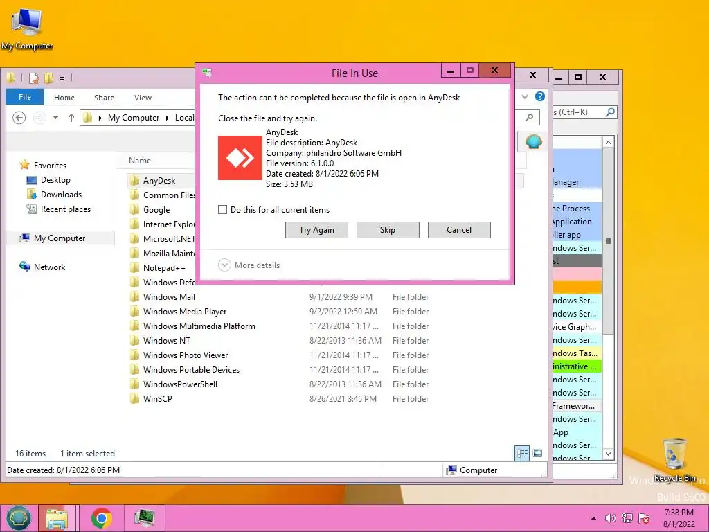Select the Notepad++ folder
Image resolution: width=709 pixels, height=532 pixels.
tap(164, 268)
